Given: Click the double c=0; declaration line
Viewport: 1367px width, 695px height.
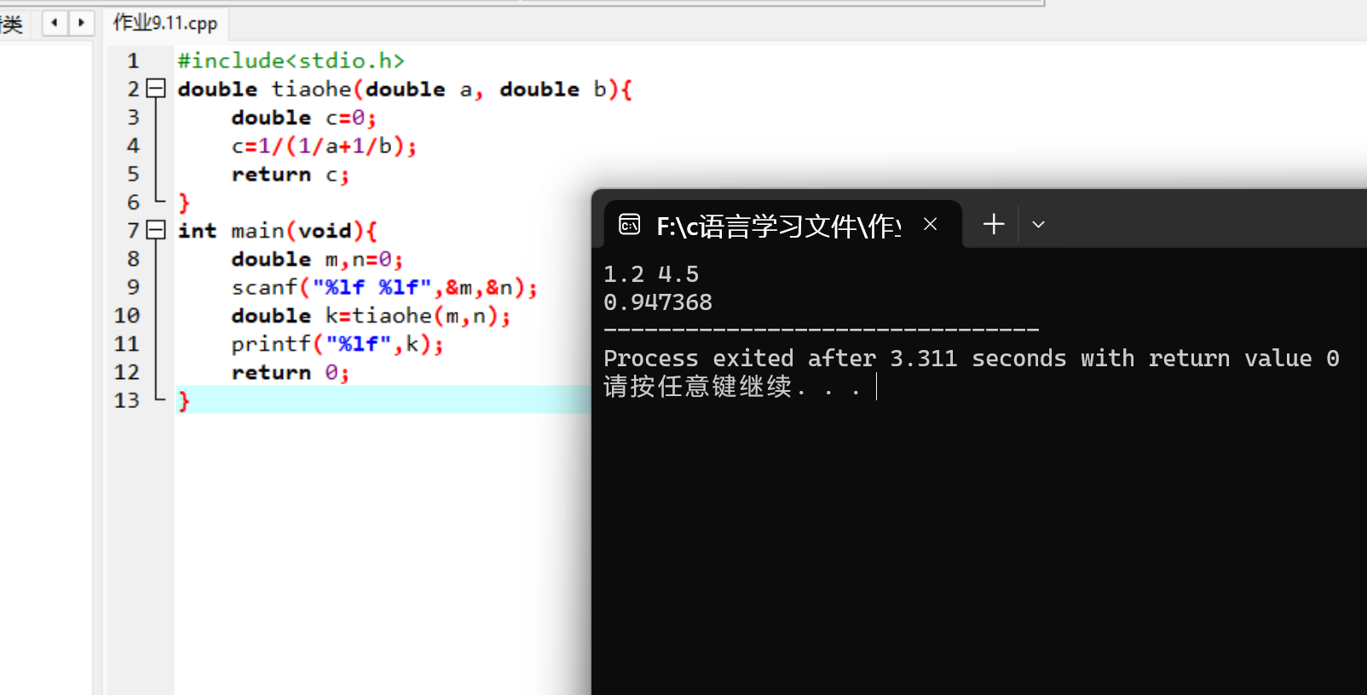Looking at the screenshot, I should (303, 118).
